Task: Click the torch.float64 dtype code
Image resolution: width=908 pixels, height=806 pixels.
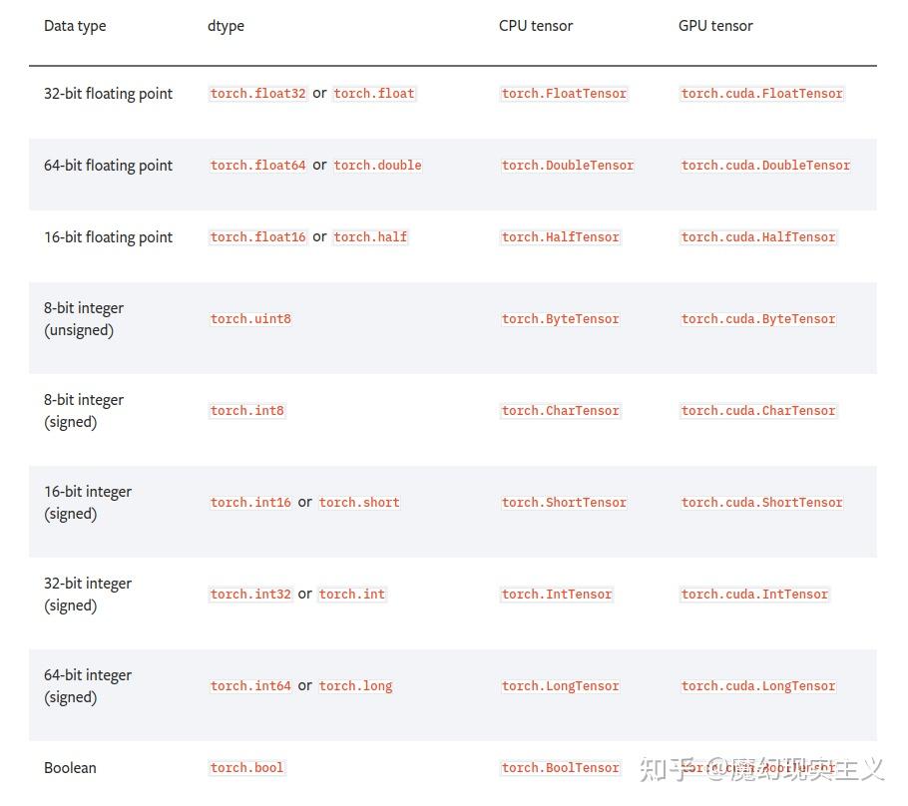Action: [257, 166]
